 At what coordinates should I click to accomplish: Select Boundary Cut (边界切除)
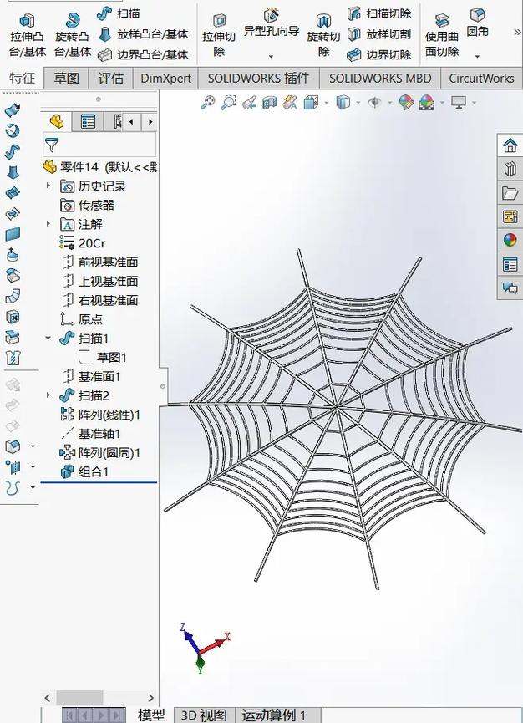tap(378, 55)
